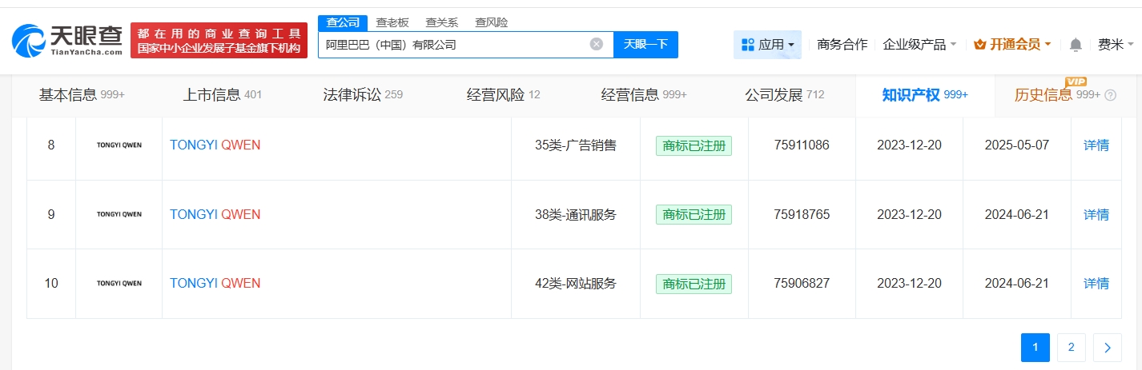Switch to the 查风险 search tab

pyautogui.click(x=491, y=22)
